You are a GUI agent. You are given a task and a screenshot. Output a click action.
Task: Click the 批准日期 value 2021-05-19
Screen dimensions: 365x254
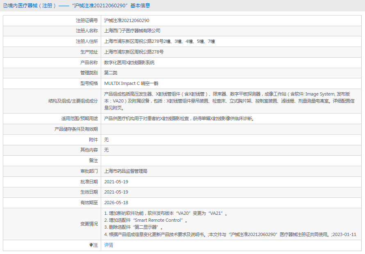(116, 182)
